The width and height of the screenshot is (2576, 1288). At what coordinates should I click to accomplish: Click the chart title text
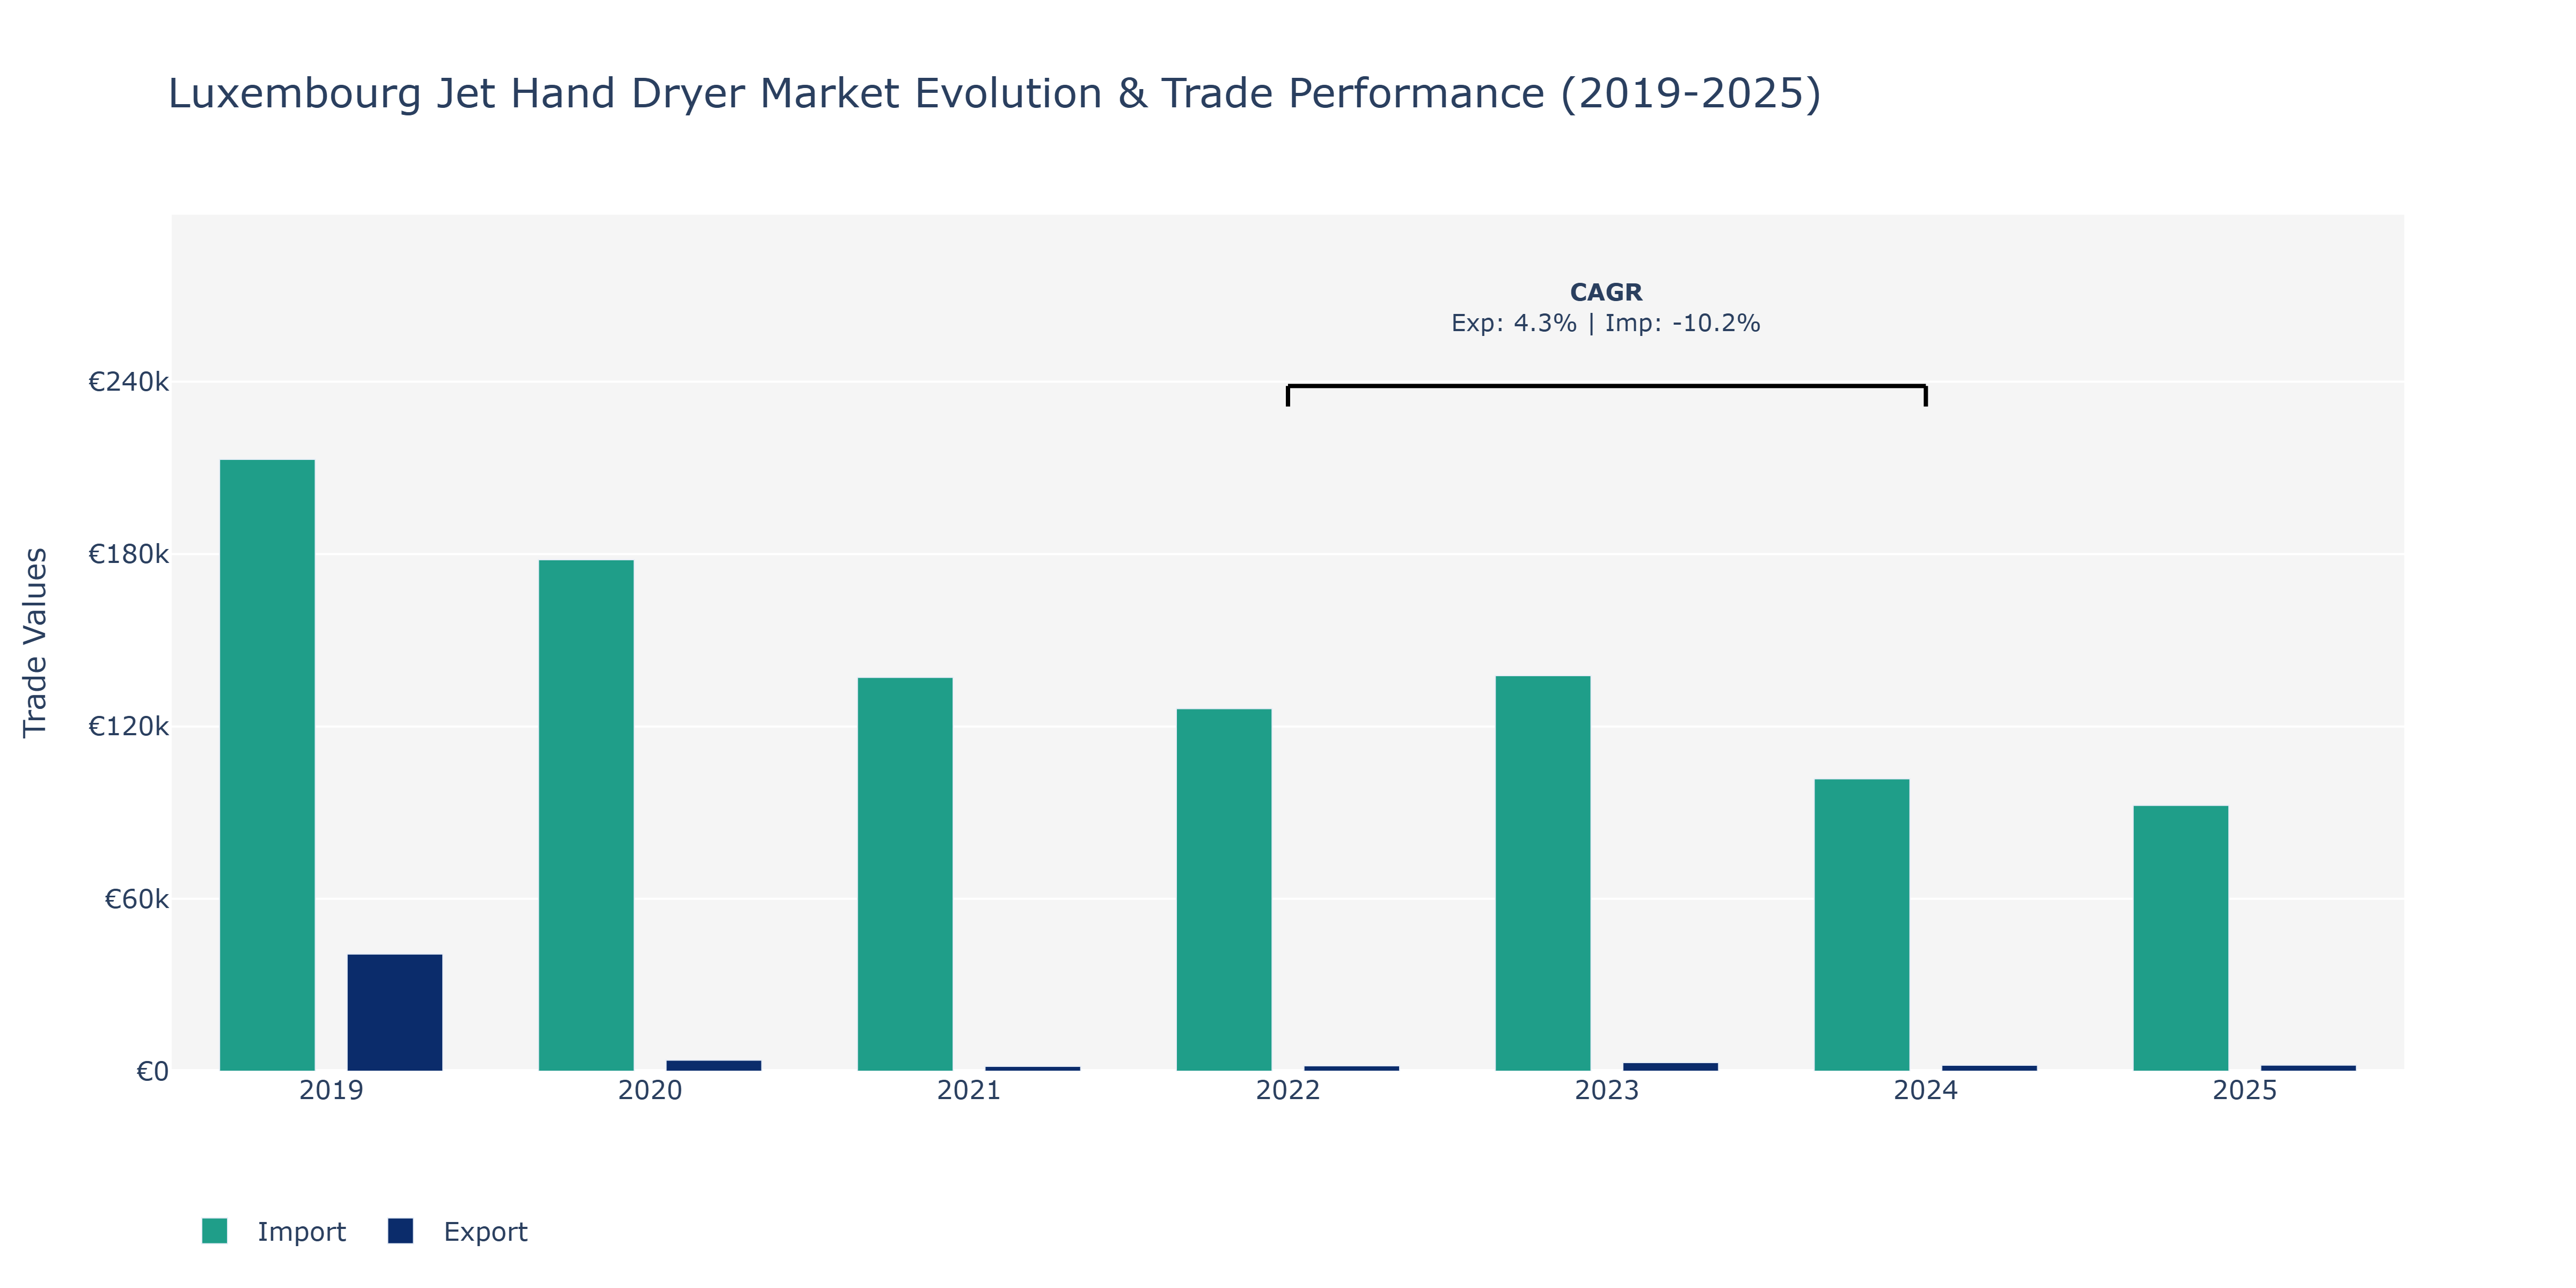point(994,93)
